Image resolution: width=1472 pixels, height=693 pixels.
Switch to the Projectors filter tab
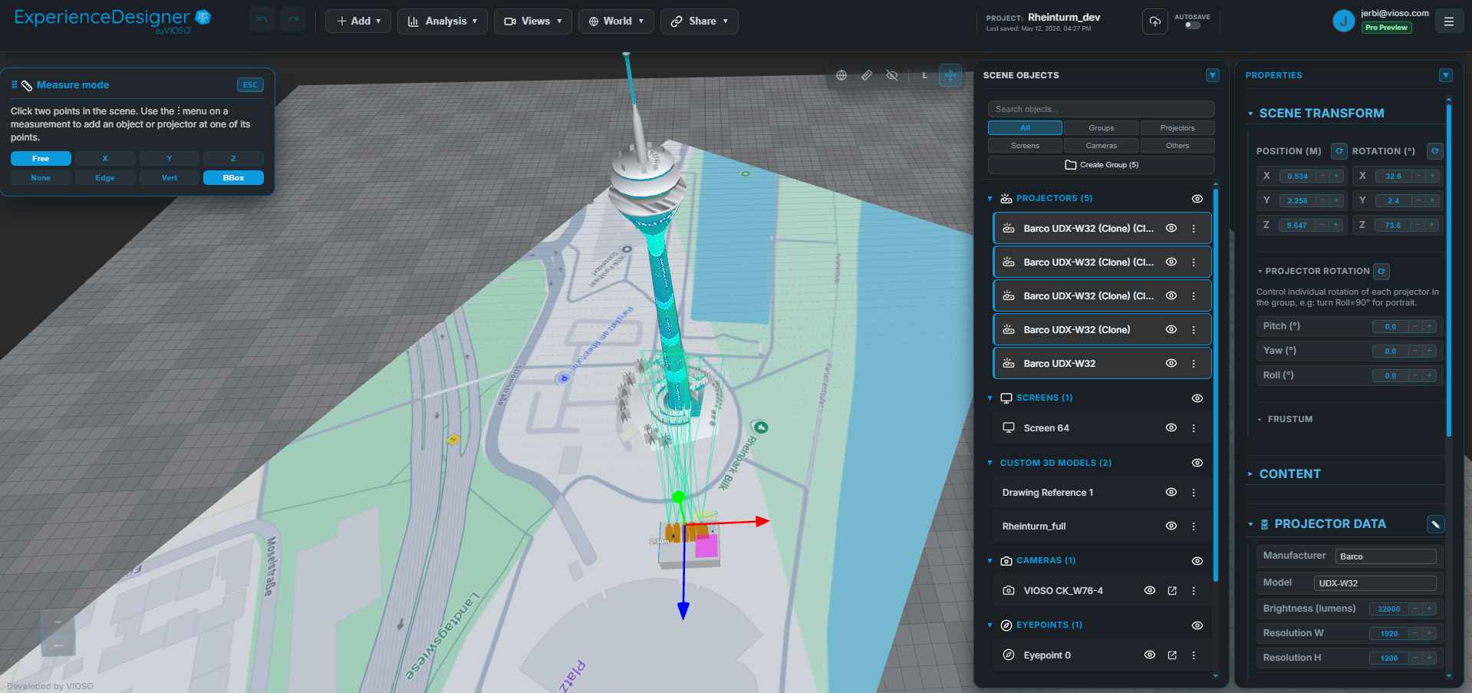1177,128
